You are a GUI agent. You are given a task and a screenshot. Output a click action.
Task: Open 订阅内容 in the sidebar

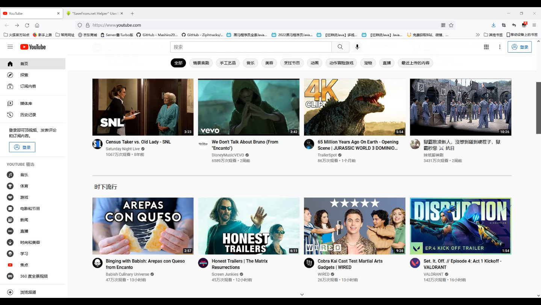pos(33,86)
